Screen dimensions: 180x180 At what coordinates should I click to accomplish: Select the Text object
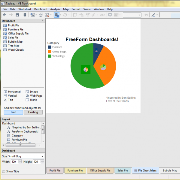click(x=8, y=100)
